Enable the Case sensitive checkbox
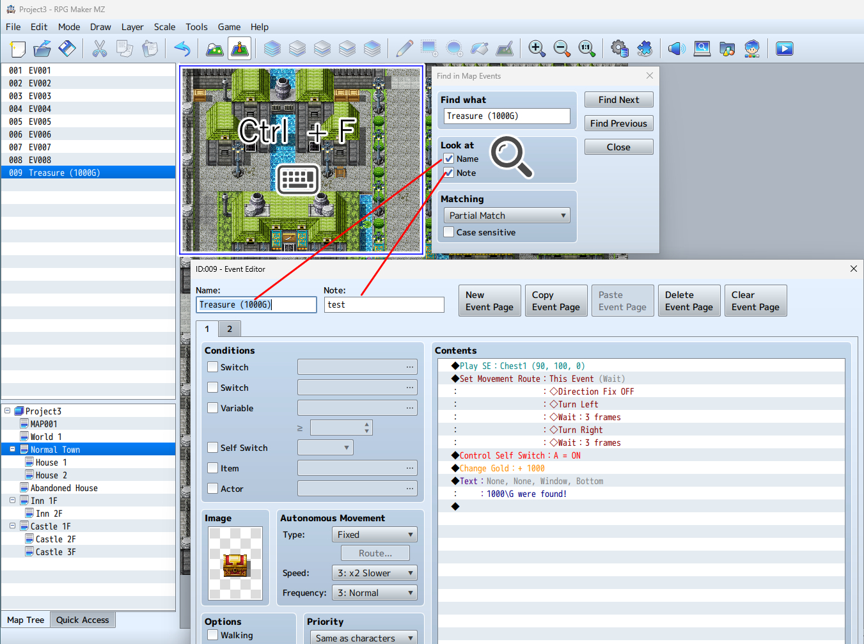 pyautogui.click(x=449, y=232)
